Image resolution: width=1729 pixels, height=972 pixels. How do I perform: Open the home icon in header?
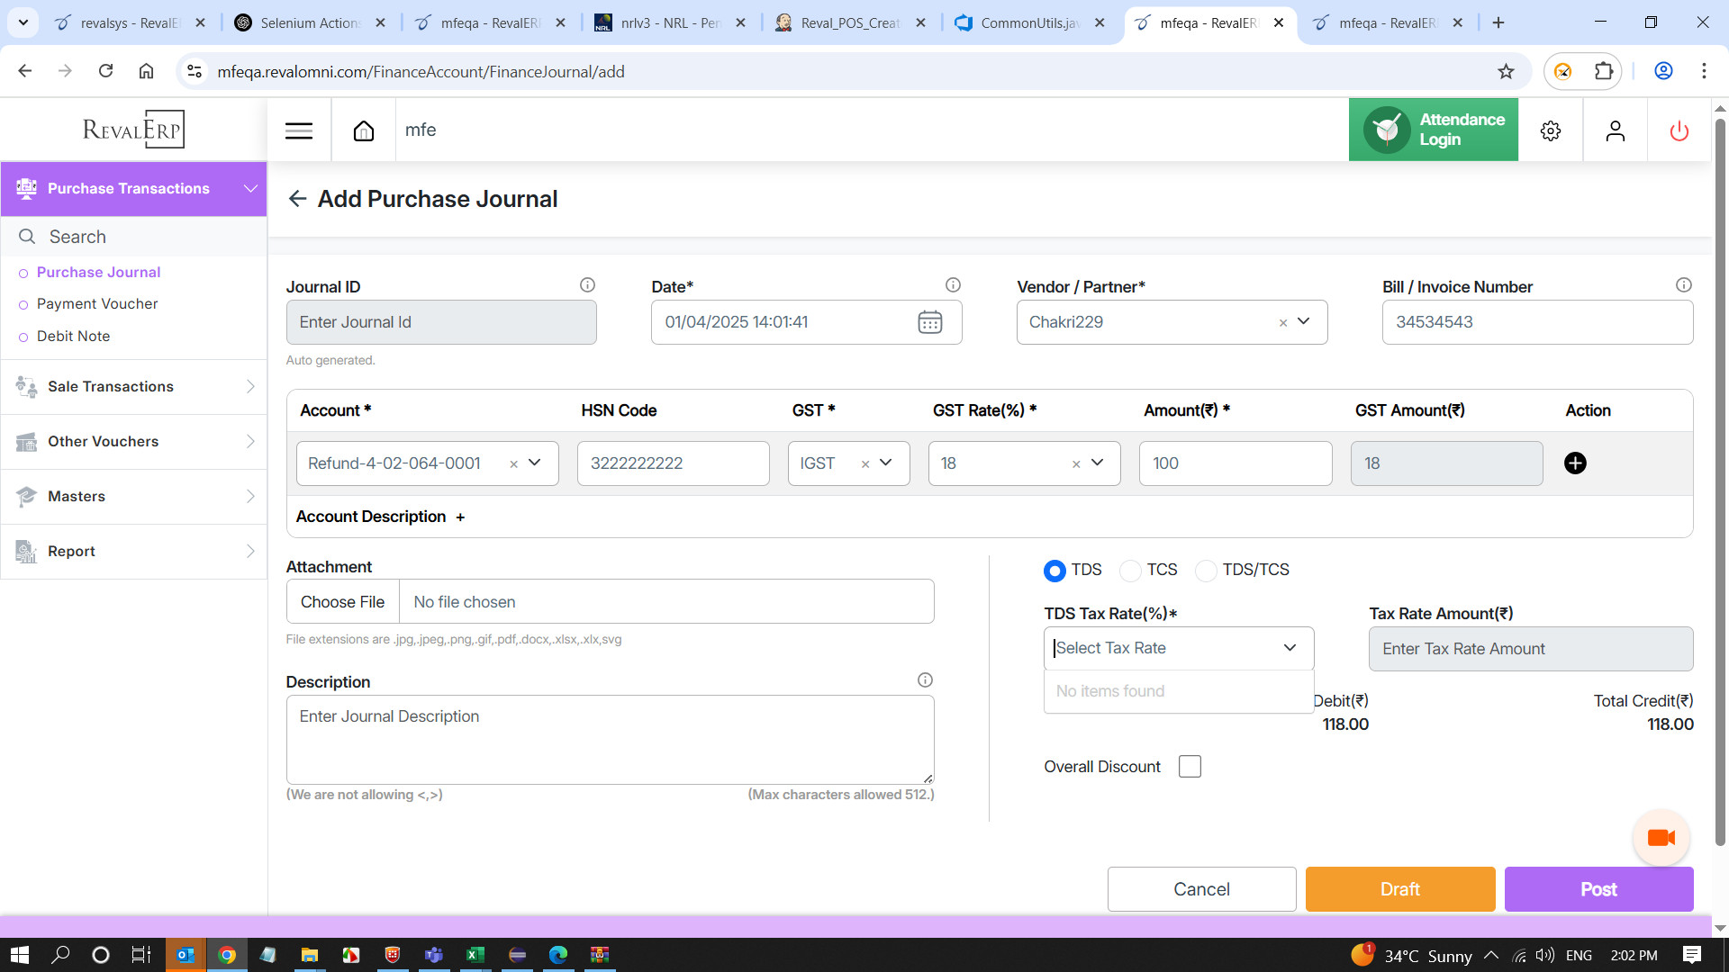pos(364,130)
